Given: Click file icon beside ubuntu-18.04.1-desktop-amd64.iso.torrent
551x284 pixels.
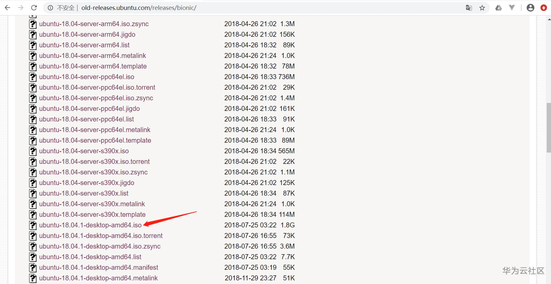Looking at the screenshot, I should click(x=33, y=236).
